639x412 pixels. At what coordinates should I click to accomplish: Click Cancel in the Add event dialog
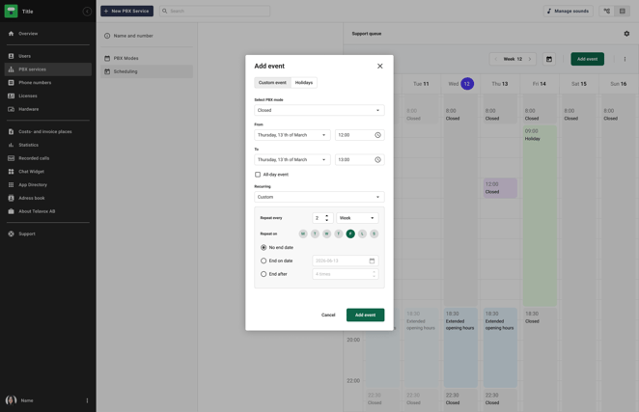[x=328, y=315]
